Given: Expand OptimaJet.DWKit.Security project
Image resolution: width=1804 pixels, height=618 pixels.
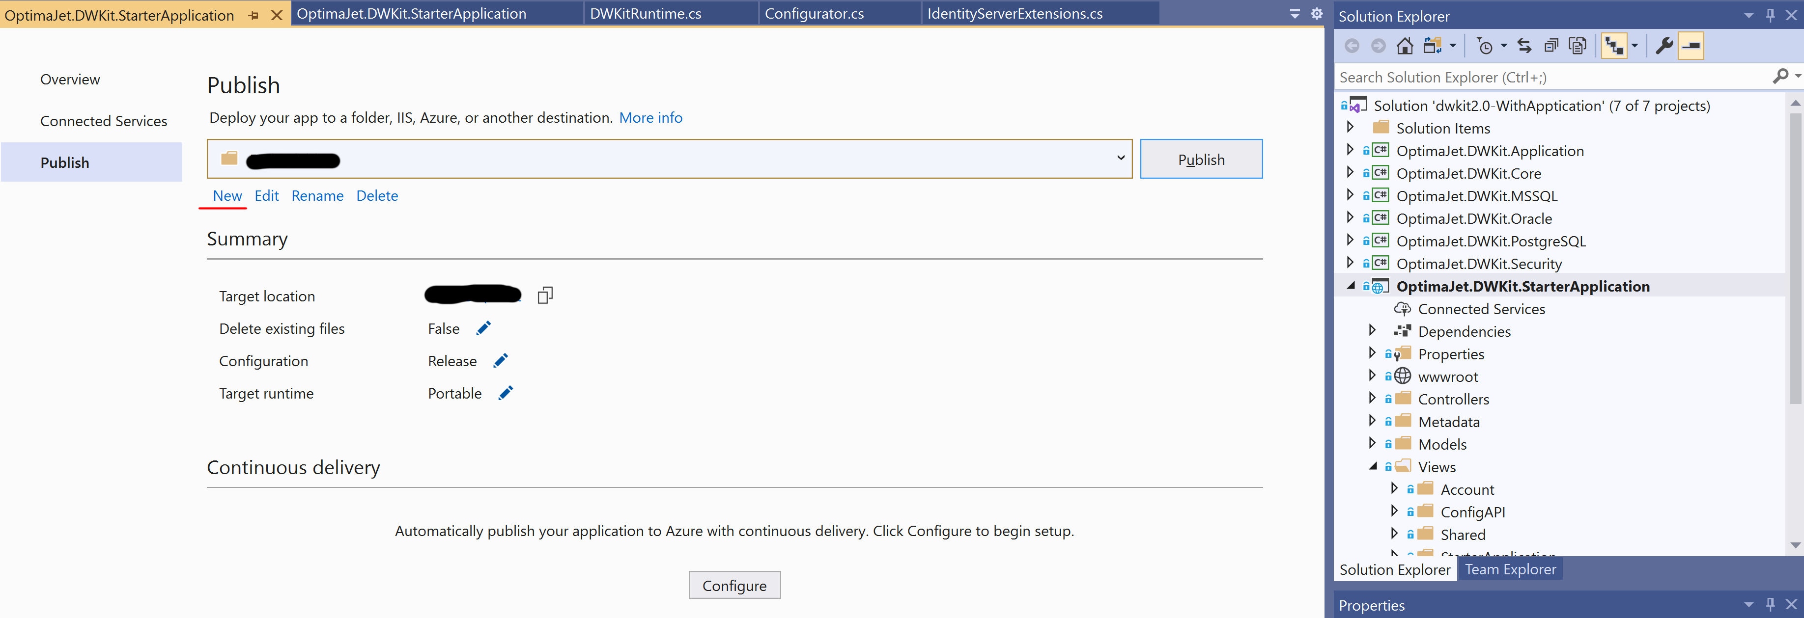Looking at the screenshot, I should (1350, 263).
